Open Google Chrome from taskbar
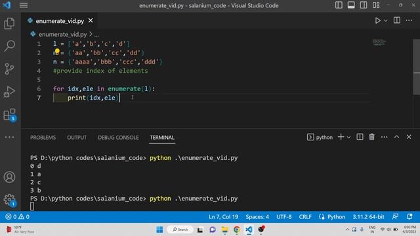Viewport: 420px width, 236px height. (237, 229)
